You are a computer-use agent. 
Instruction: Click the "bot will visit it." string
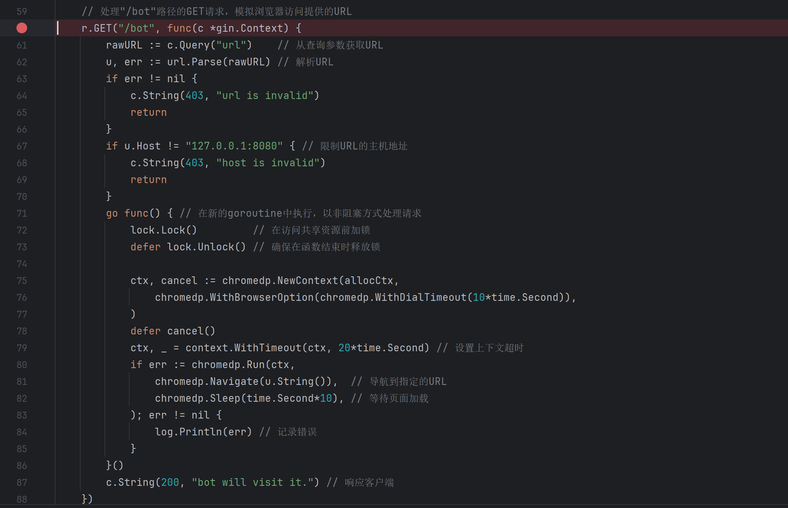tap(253, 482)
